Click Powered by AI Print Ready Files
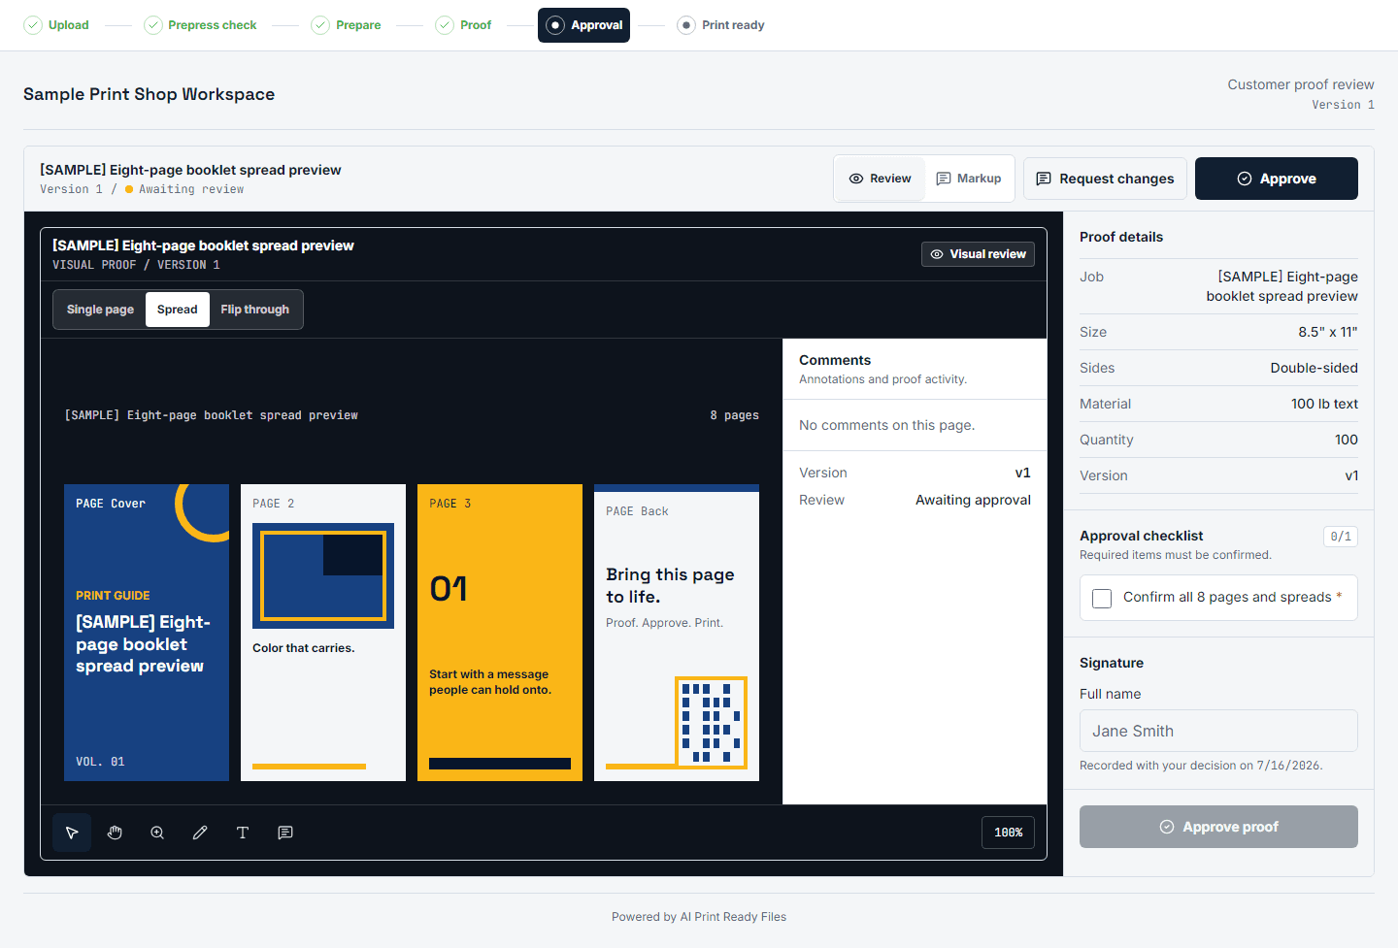Screen dimensions: 1398x948 click(699, 917)
